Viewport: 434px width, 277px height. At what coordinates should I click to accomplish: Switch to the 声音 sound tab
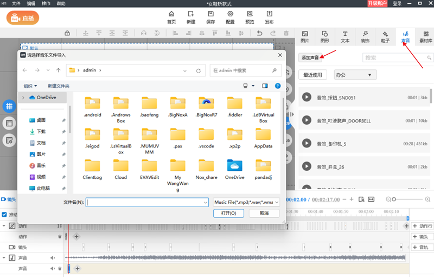pos(405,36)
